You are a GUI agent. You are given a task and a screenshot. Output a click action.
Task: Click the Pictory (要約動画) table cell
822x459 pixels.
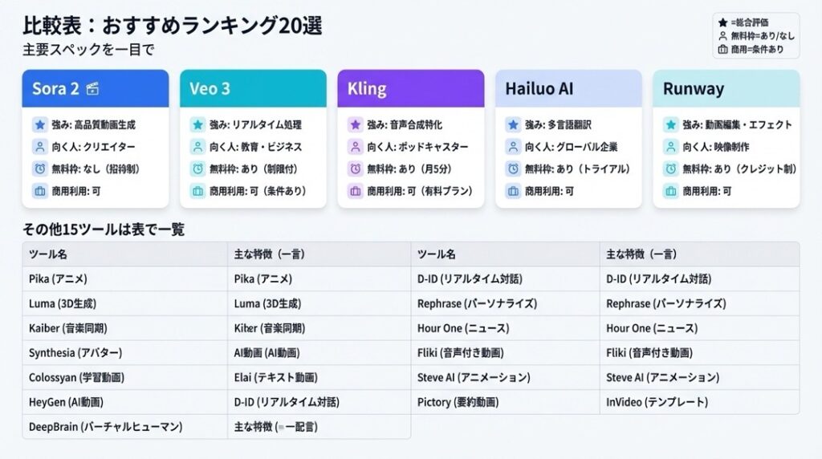458,402
